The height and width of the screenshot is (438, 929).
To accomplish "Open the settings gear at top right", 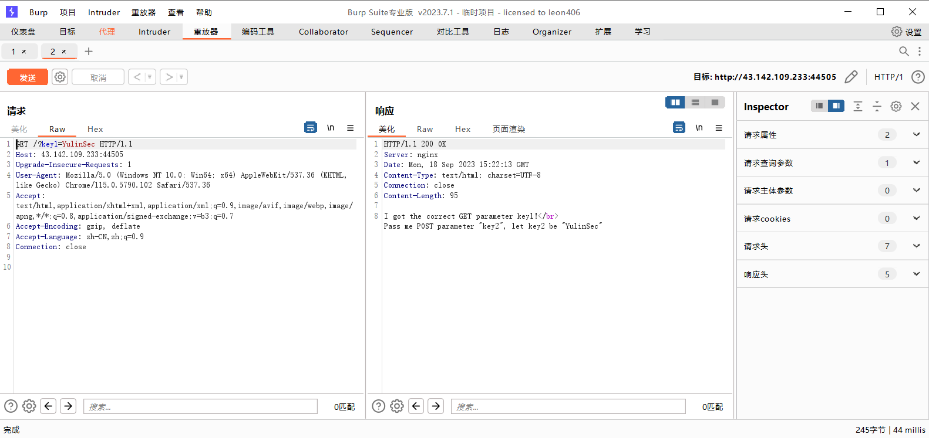I will (897, 32).
